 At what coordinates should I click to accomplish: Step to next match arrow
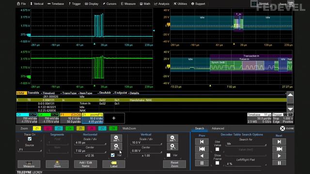(x=279, y=156)
